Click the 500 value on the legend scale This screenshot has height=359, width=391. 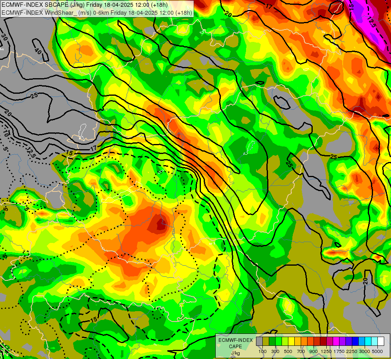[288, 351]
